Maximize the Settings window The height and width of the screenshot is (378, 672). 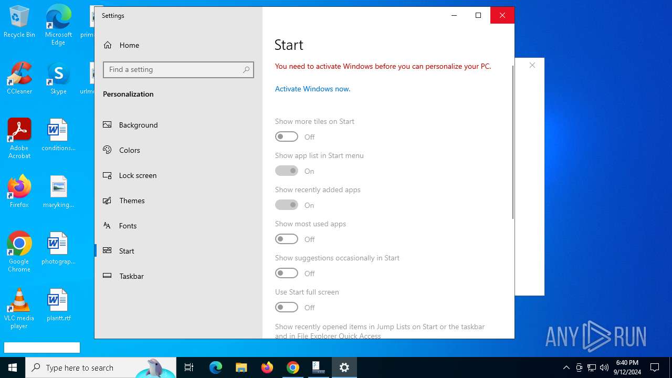478,15
